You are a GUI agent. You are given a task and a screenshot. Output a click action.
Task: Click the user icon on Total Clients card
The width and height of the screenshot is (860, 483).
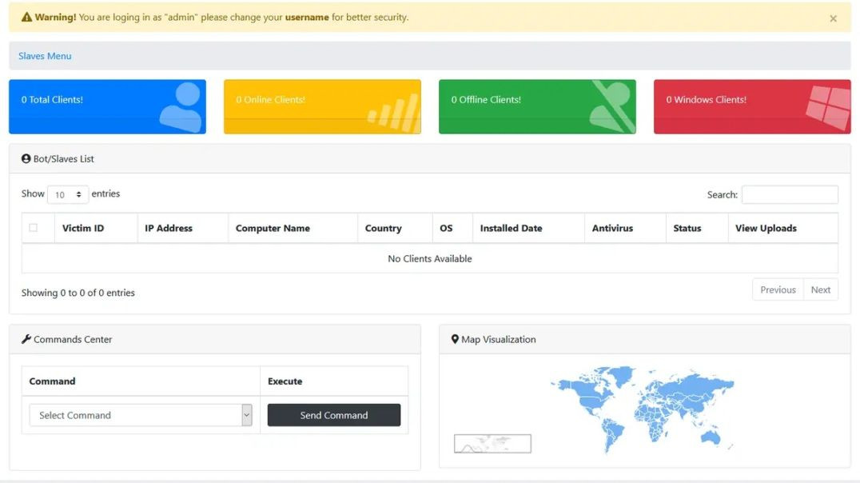pos(182,106)
